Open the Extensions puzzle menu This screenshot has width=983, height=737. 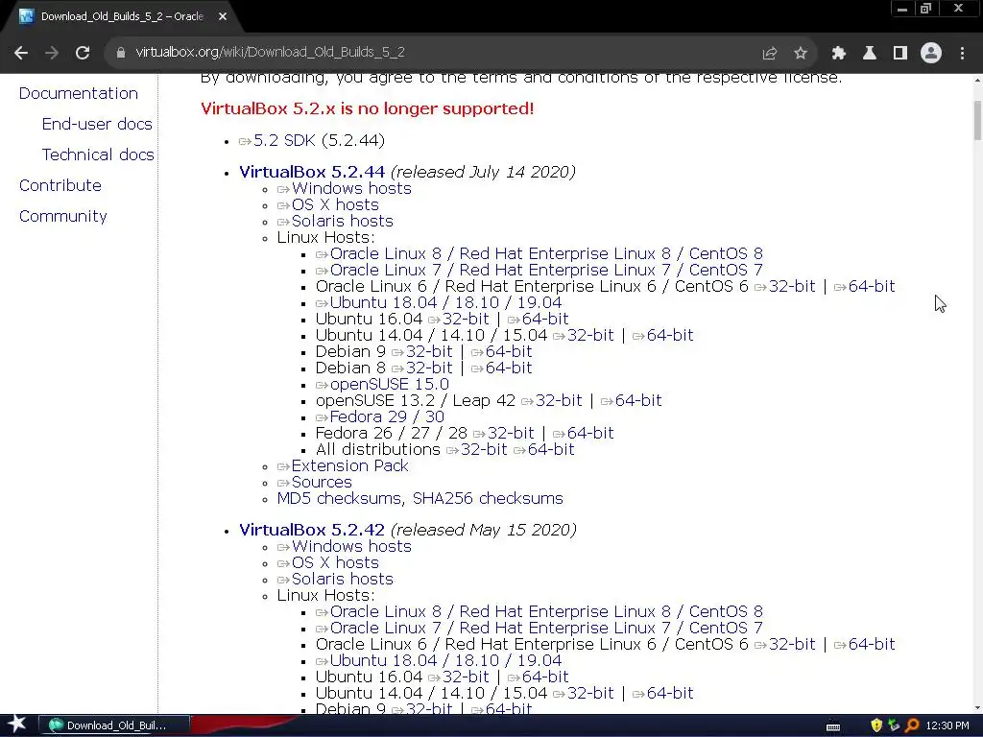tap(839, 54)
